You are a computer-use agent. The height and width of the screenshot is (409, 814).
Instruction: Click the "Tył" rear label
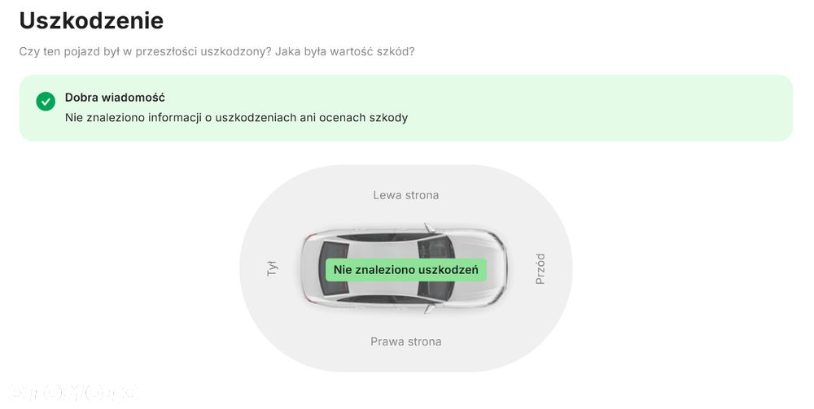tap(273, 269)
